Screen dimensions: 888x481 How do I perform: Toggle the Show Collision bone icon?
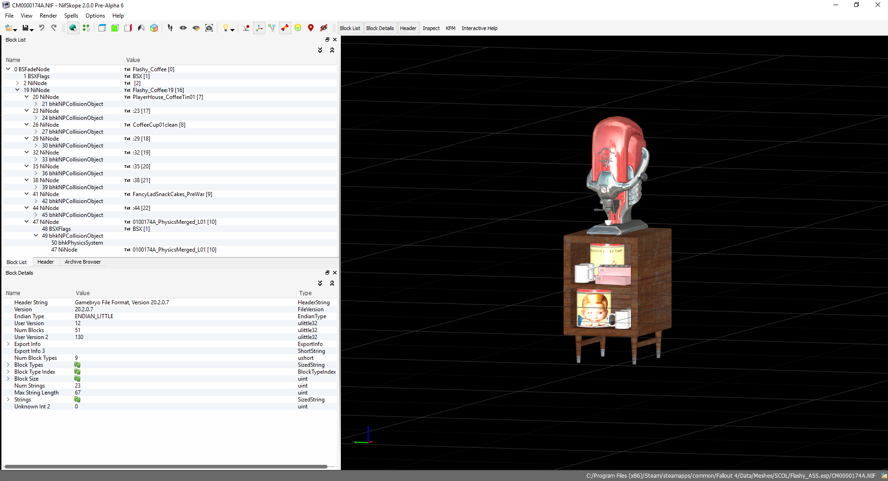285,28
